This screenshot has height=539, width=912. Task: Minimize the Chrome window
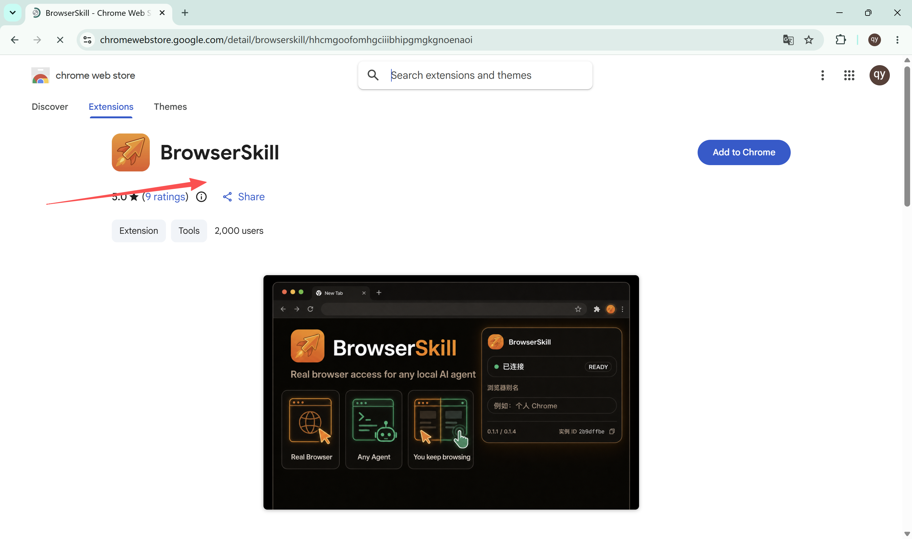(839, 13)
